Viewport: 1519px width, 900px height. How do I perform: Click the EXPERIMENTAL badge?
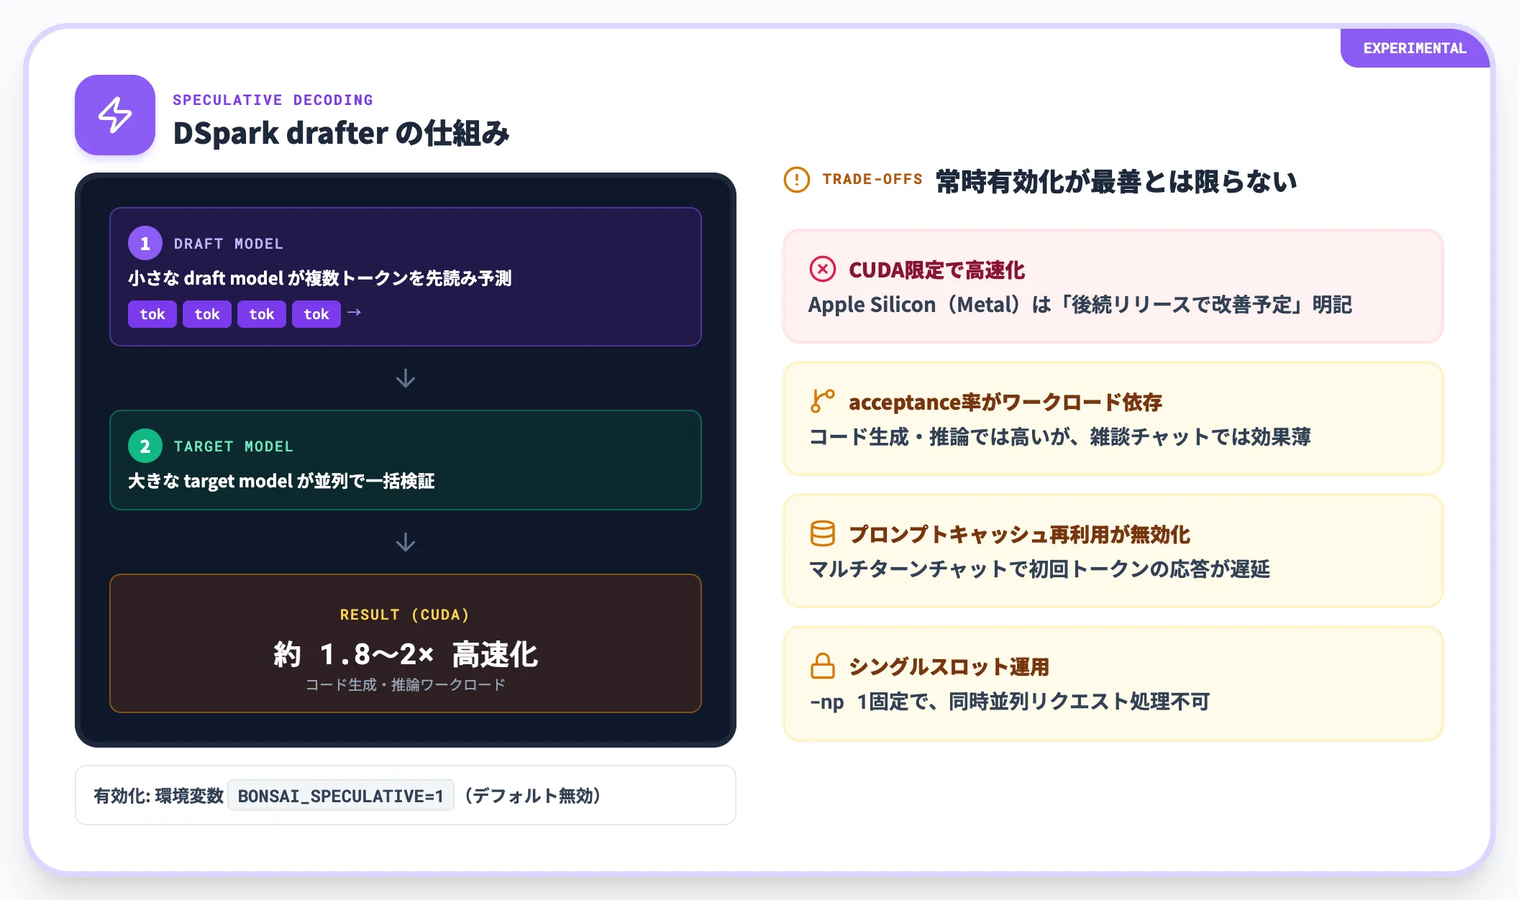pos(1415,48)
